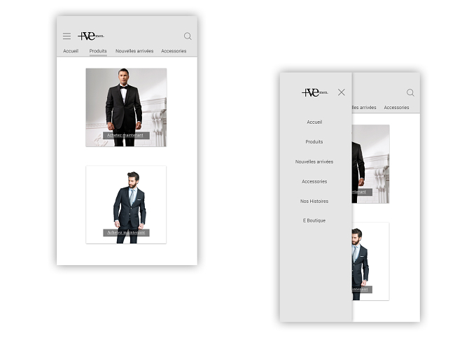
Task: Open the navy suit product image, left mockup
Action: [x=126, y=204]
